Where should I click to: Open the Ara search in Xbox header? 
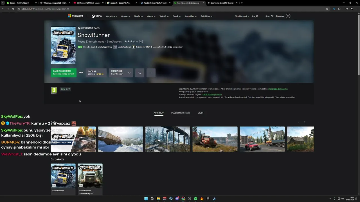(x=255, y=16)
